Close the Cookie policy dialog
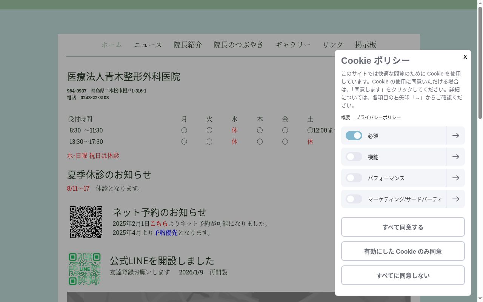 [x=465, y=57]
